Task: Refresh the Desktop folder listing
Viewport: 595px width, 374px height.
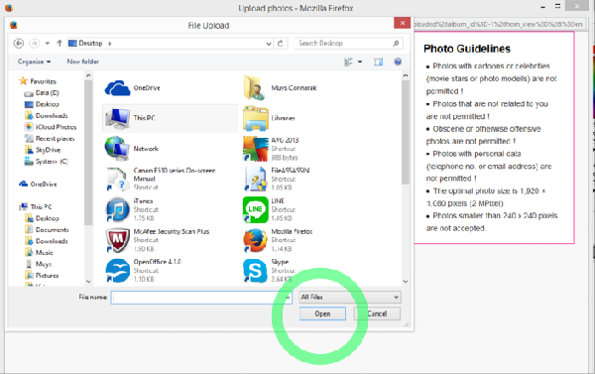Action: click(281, 44)
